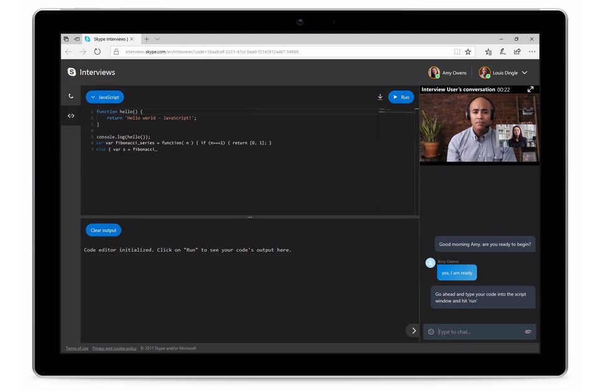This screenshot has height=391, width=589.
Task: Click the code minimap preview
Action: (396, 111)
